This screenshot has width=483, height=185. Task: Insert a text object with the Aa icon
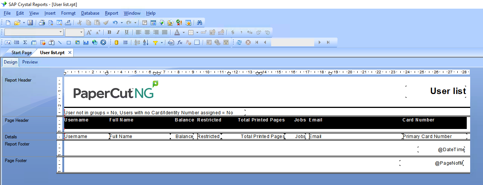click(x=8, y=42)
